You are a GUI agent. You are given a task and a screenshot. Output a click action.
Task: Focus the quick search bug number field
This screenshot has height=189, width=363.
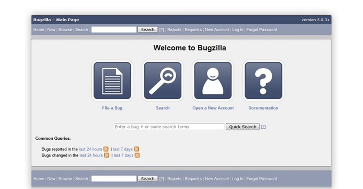click(x=169, y=127)
